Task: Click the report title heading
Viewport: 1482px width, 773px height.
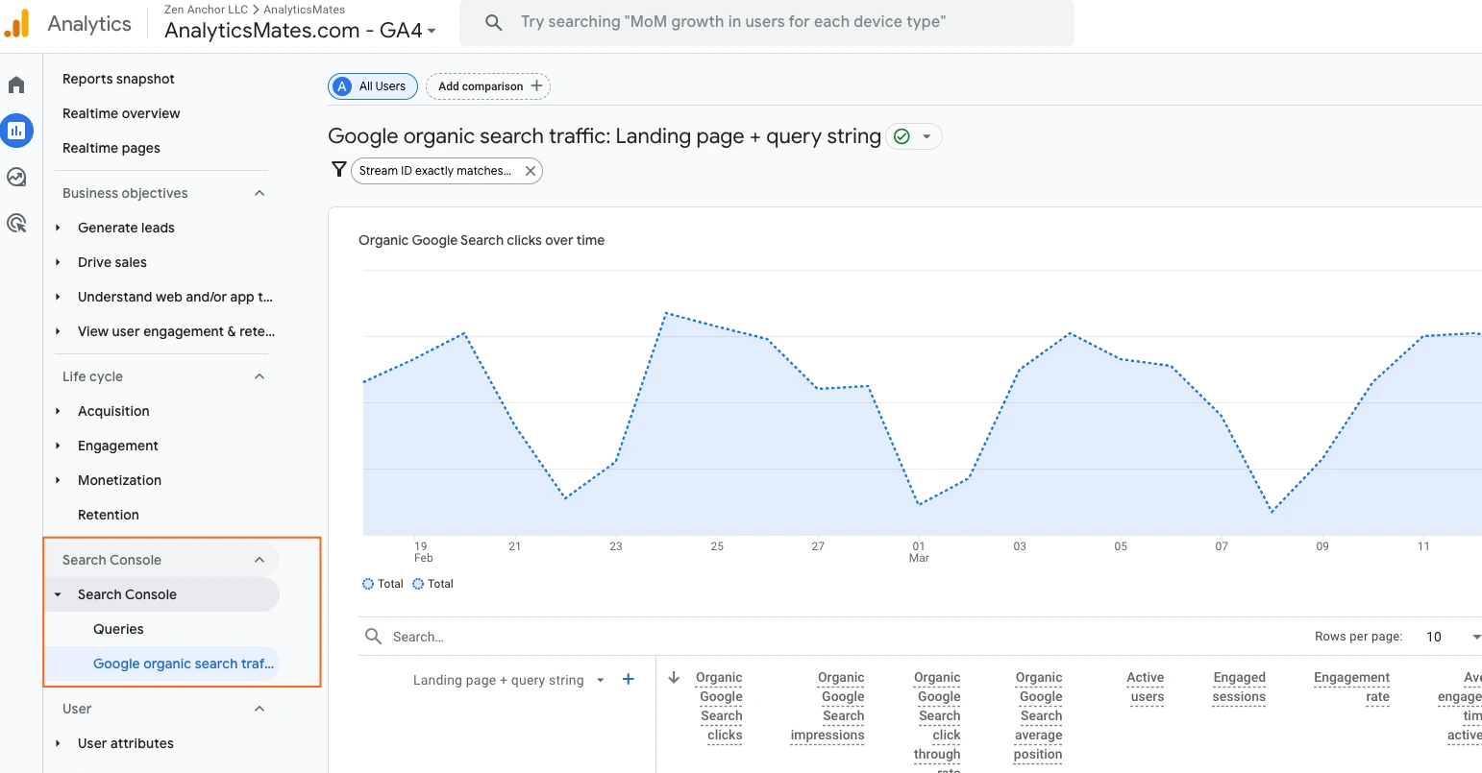Action: [605, 136]
